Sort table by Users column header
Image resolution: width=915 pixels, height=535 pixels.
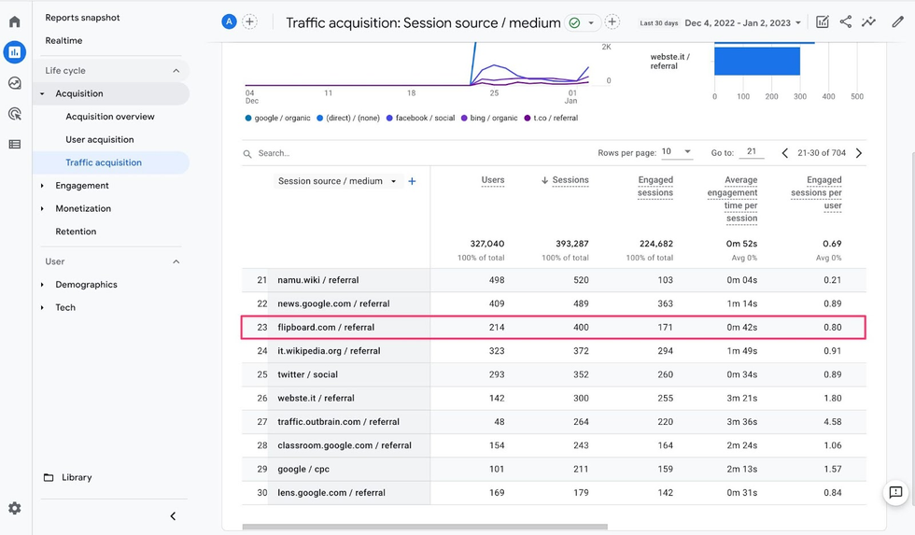point(492,180)
